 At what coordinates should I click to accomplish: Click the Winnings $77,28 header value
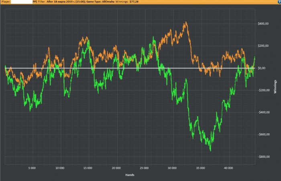127,2
